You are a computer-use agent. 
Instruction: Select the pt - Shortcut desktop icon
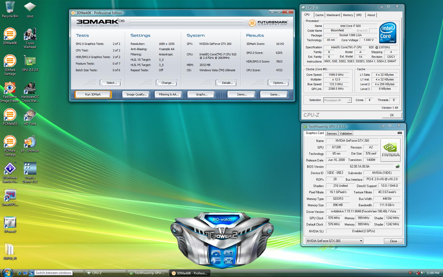(x=30, y=144)
